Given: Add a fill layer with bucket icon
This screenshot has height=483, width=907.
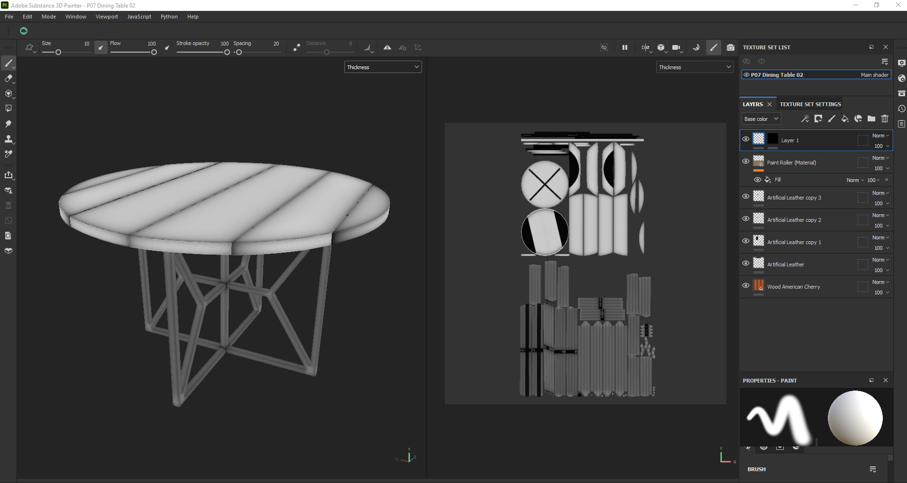Looking at the screenshot, I should click(845, 119).
